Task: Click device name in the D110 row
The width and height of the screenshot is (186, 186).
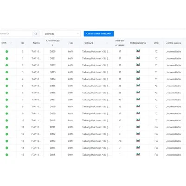Action: pos(96,120)
